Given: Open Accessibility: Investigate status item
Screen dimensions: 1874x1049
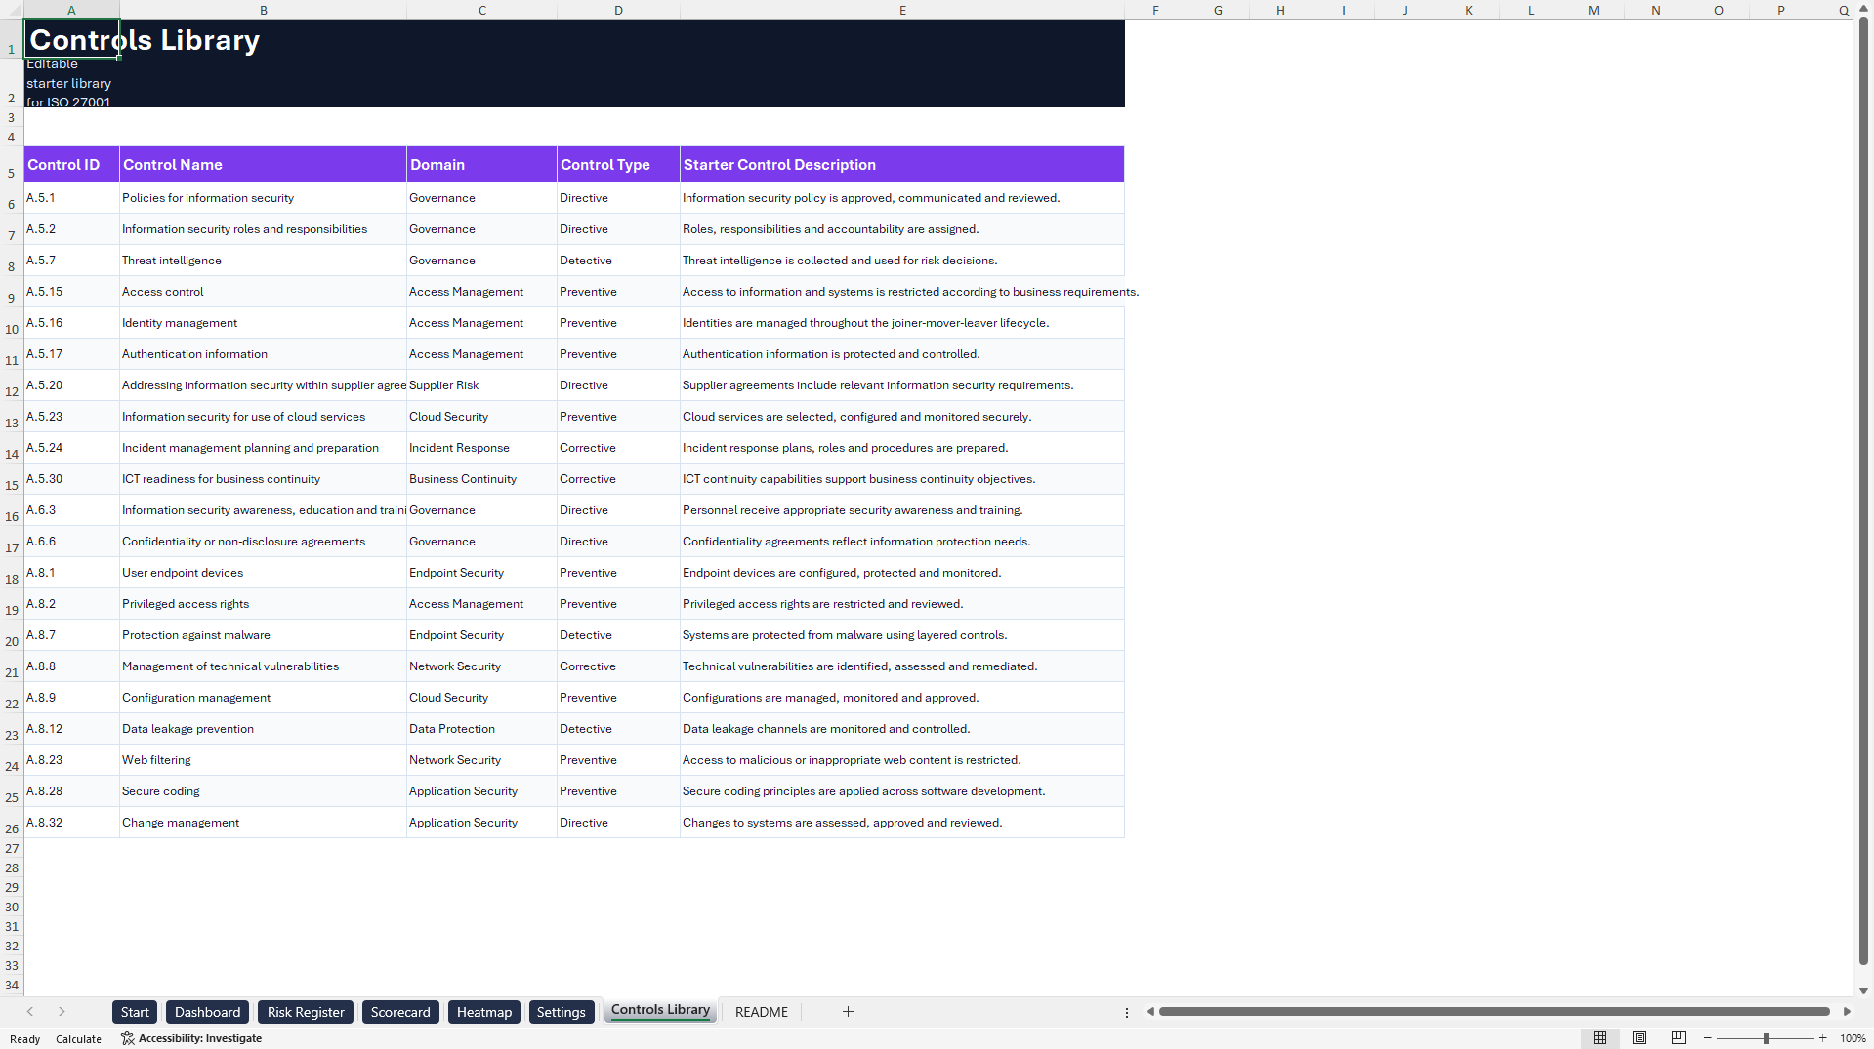Looking at the screenshot, I should click(x=191, y=1038).
